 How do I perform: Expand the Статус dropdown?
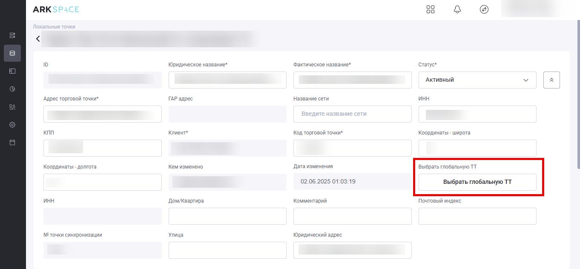point(477,80)
